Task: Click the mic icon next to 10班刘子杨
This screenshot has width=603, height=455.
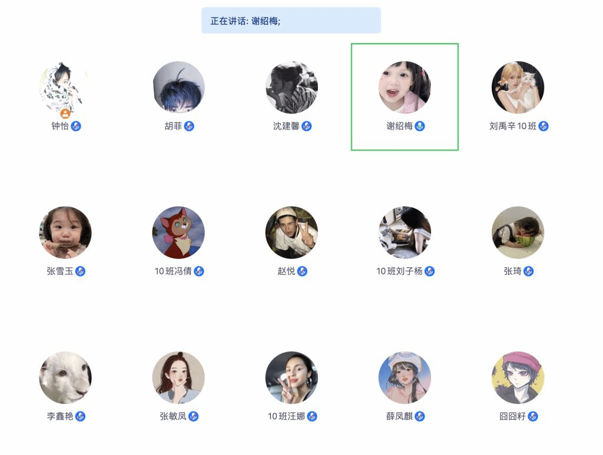Action: (429, 271)
